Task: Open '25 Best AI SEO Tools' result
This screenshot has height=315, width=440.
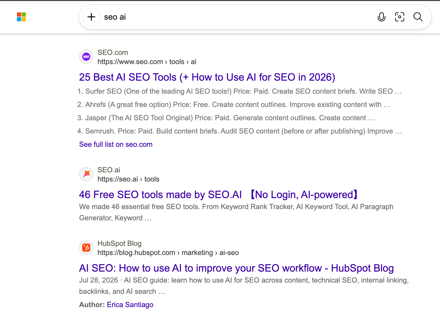Action: 207,77
